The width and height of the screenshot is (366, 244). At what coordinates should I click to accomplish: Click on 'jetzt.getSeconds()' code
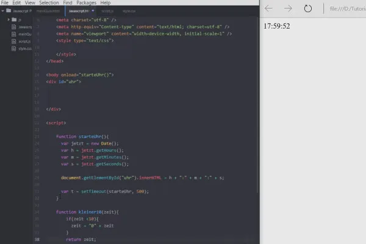pos(105,164)
